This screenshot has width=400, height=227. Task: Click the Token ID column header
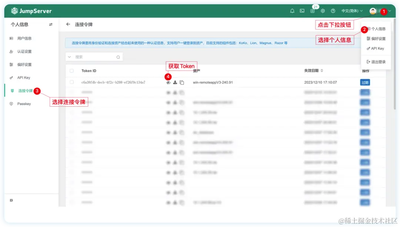pyautogui.click(x=89, y=71)
